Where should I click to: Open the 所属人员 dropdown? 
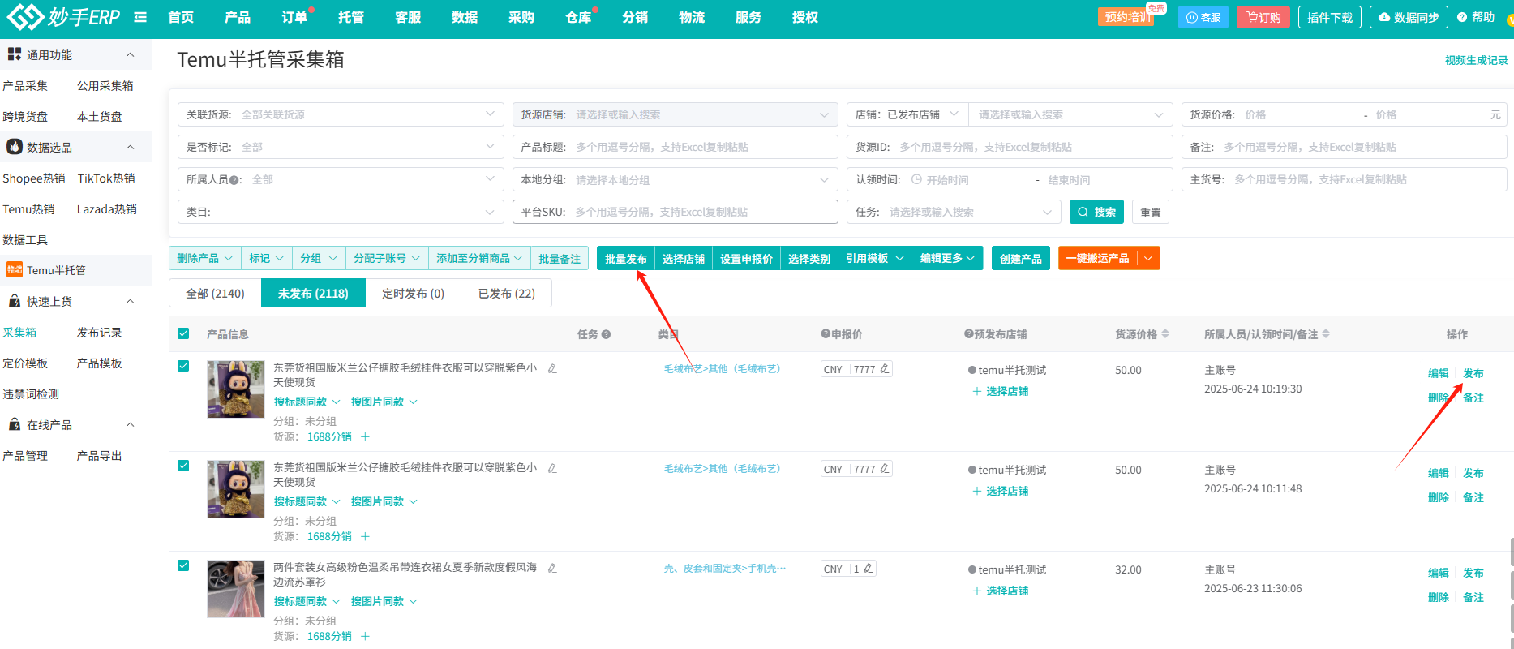click(341, 179)
